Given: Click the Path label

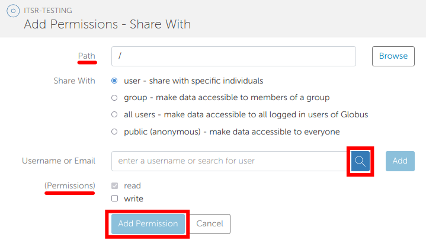Looking at the screenshot, I should coord(87,56).
